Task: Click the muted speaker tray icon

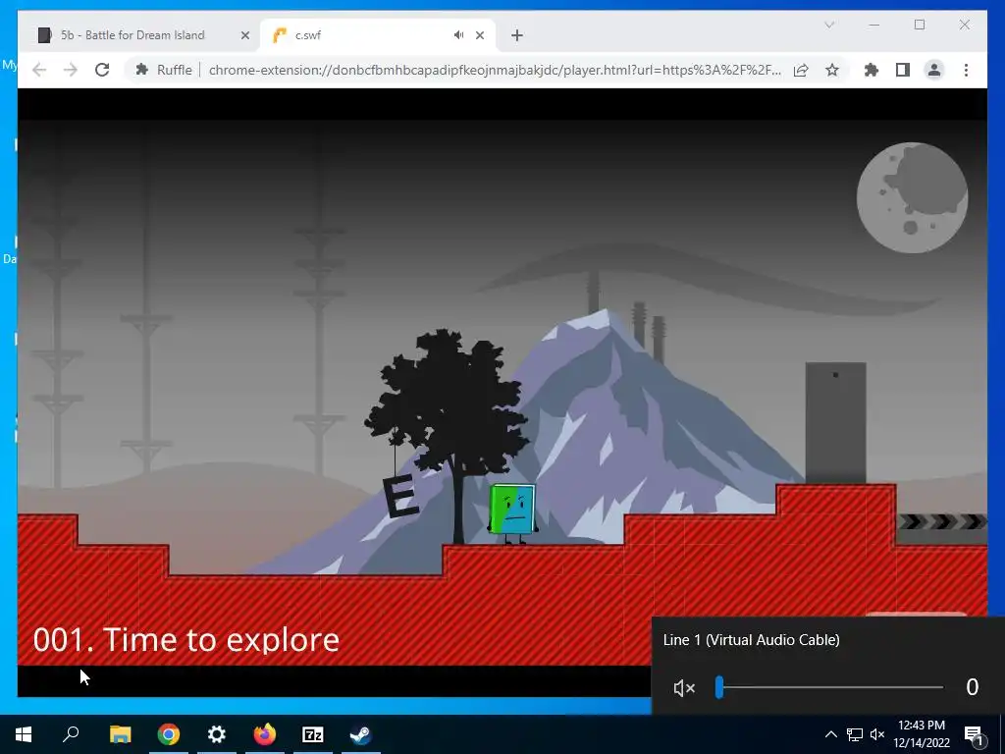Action: tap(877, 734)
